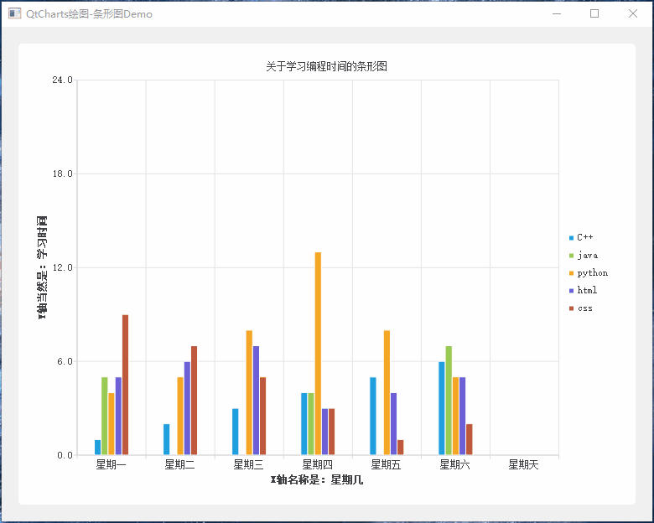Click the blue C++ bar on 星期六

coord(442,408)
